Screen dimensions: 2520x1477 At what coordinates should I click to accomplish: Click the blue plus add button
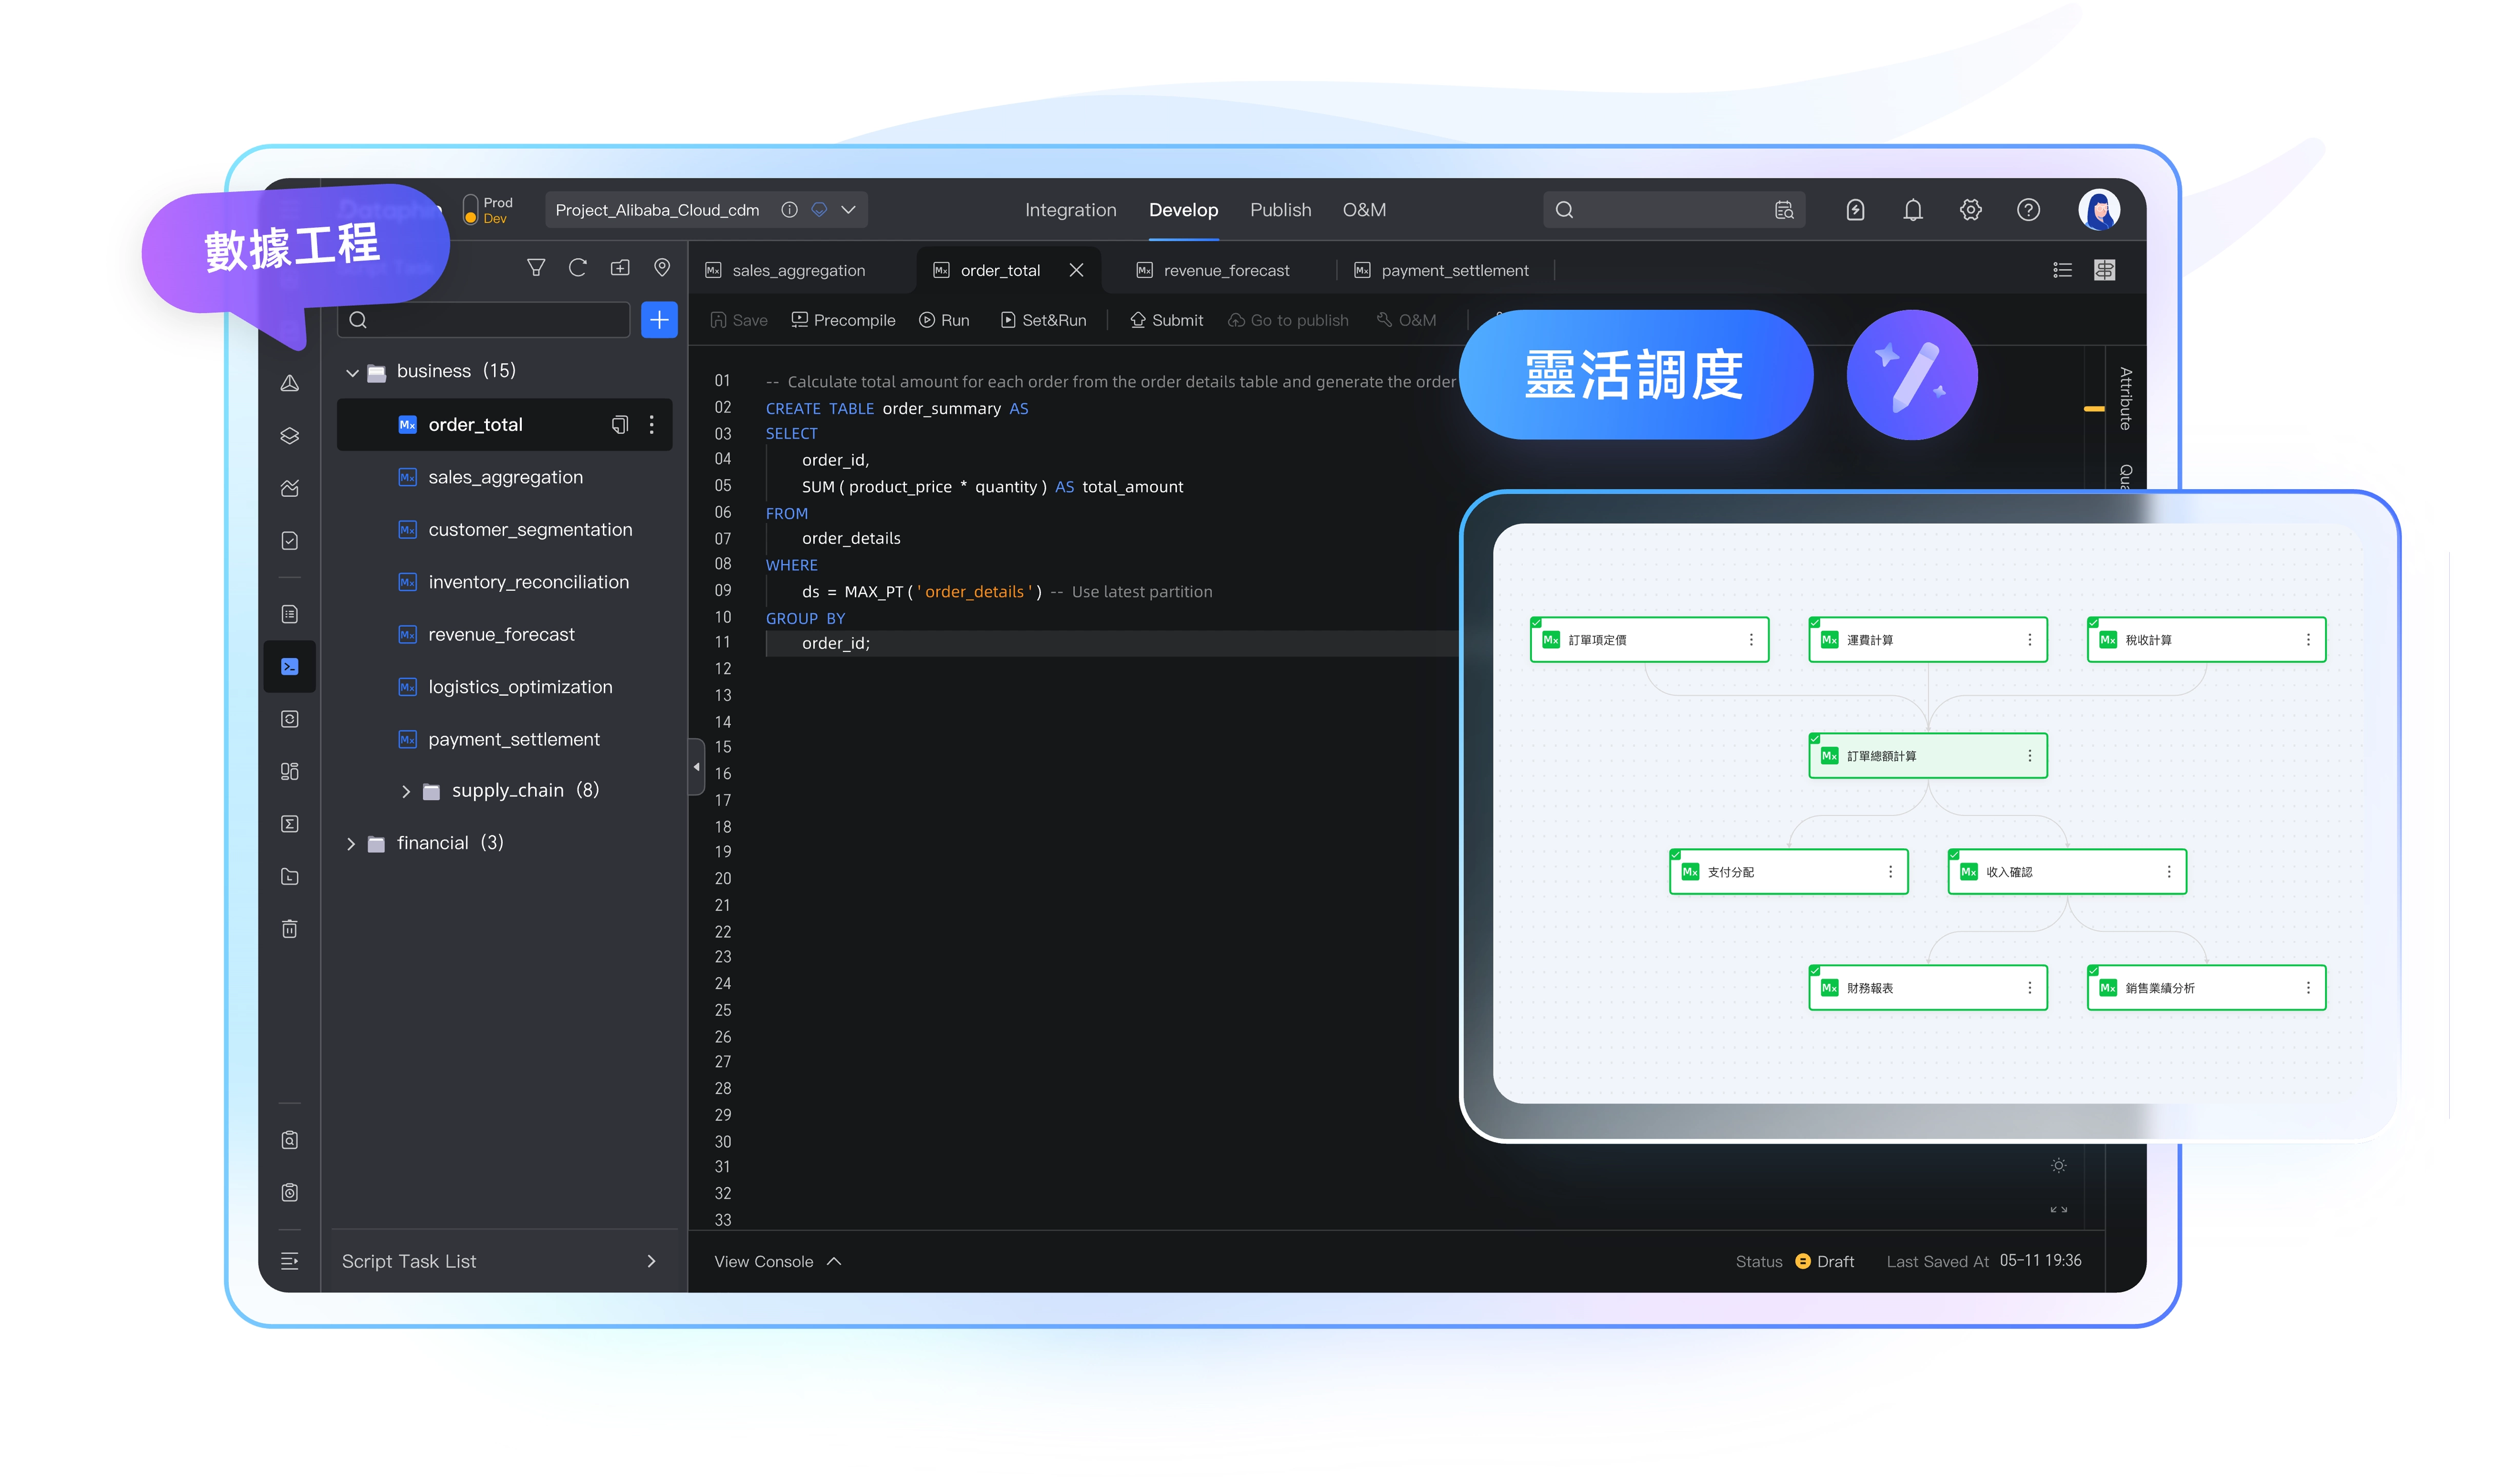click(x=659, y=320)
